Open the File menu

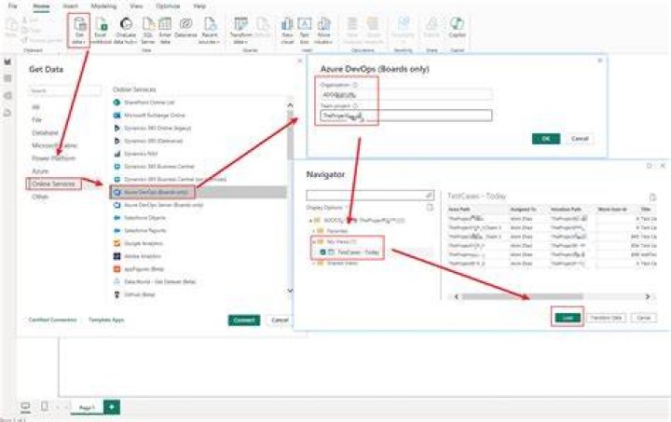[13, 6]
